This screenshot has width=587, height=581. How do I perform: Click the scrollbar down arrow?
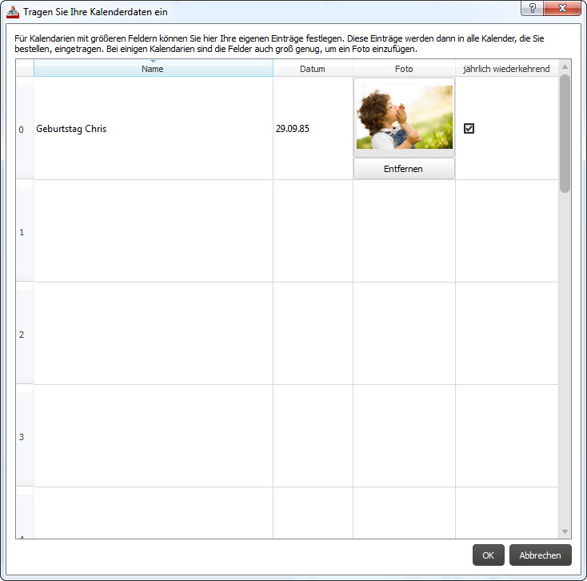(x=565, y=532)
